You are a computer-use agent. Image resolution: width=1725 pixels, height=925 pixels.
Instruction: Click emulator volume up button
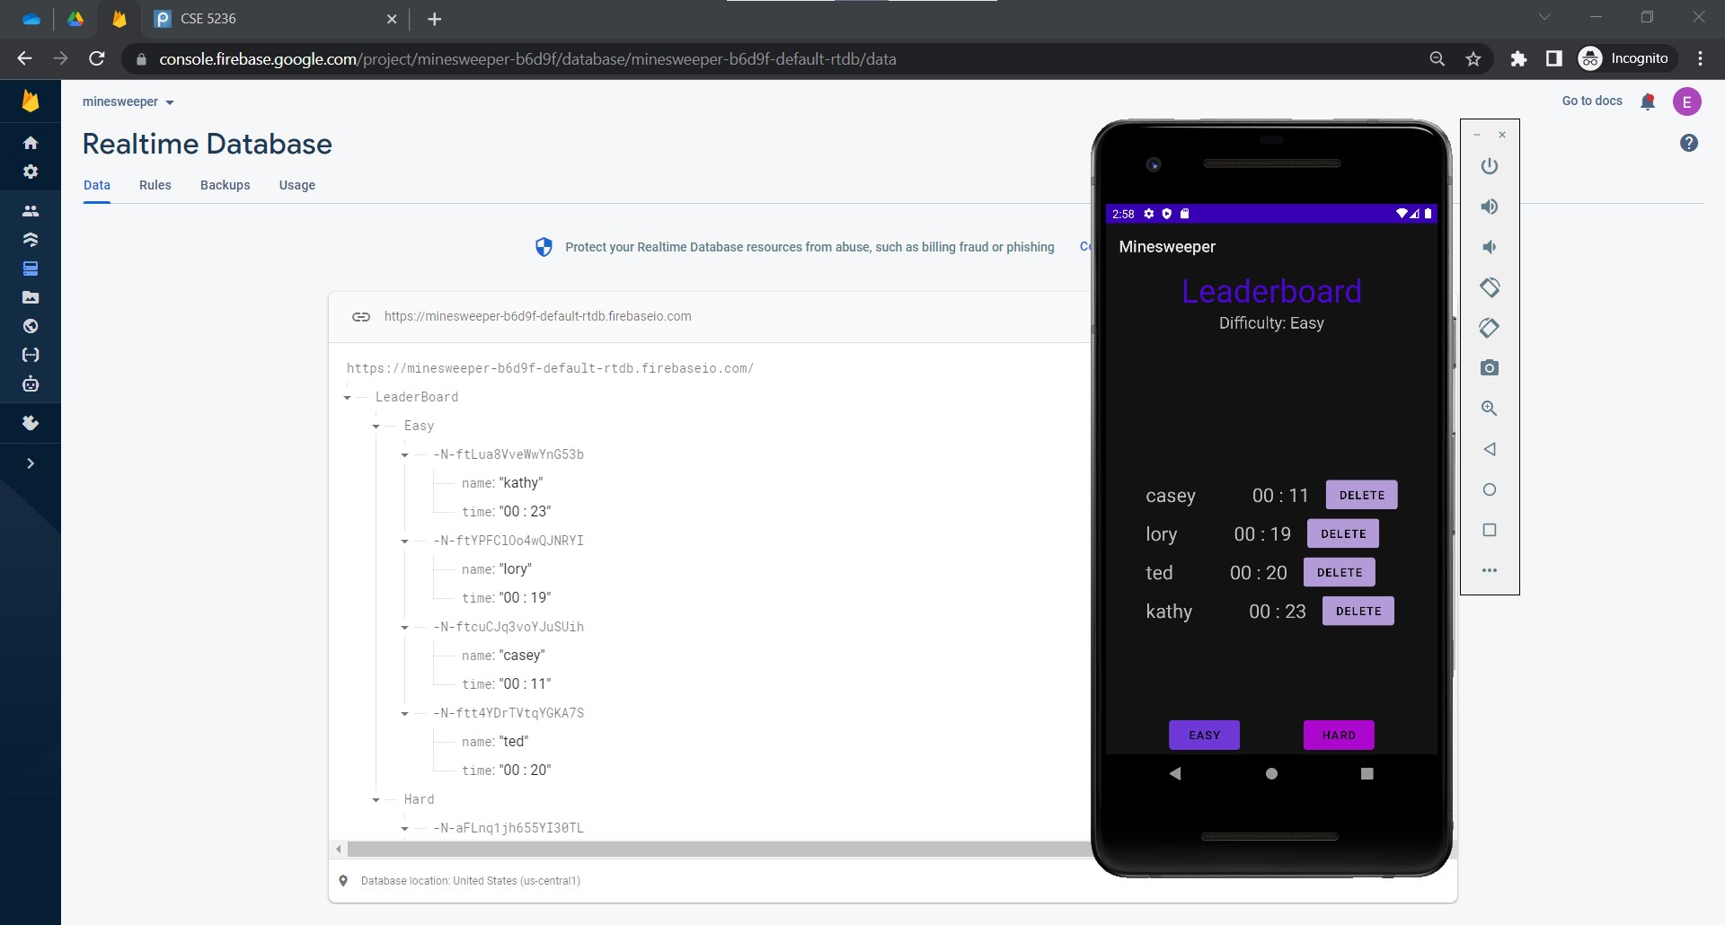coord(1490,207)
